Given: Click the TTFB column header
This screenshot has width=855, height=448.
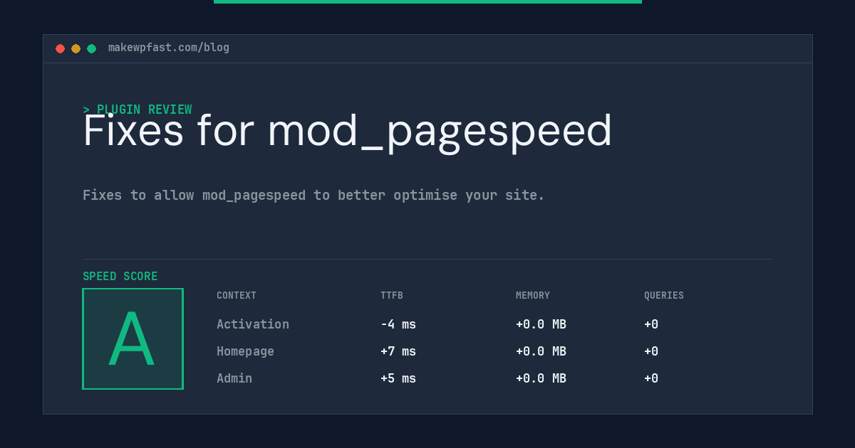Looking at the screenshot, I should click(392, 296).
